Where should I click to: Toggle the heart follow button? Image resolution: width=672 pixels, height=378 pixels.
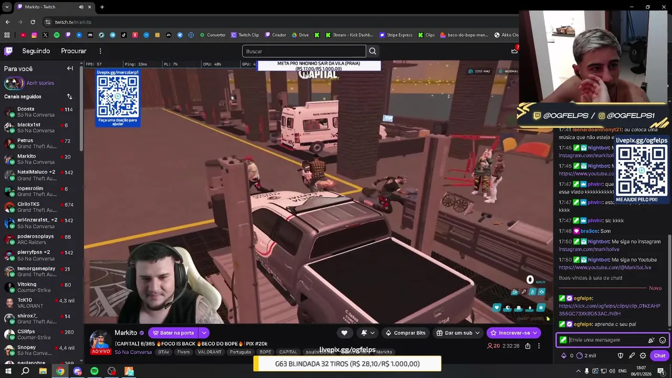(x=344, y=333)
